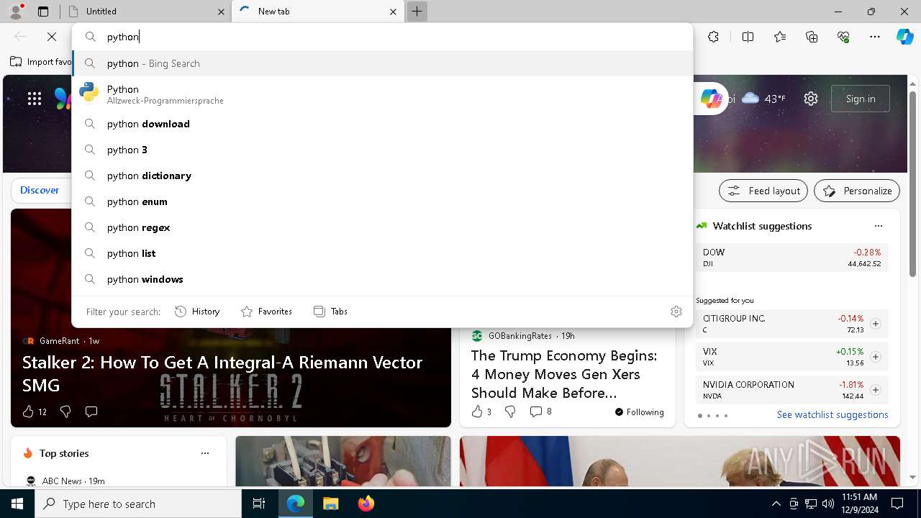Select python list suggestion

pyautogui.click(x=382, y=253)
